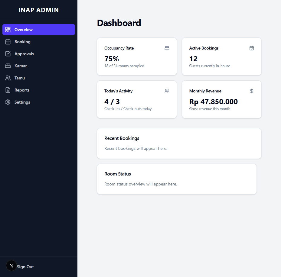Click the Booking calendar icon
281x277 pixels.
coord(8,41)
